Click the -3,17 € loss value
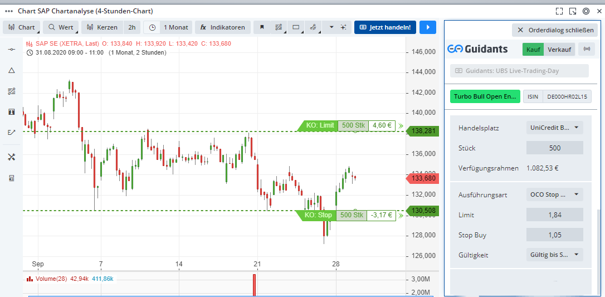 tap(382, 215)
